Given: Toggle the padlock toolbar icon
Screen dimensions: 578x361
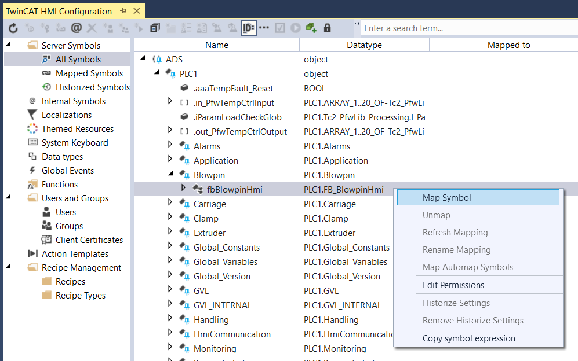Looking at the screenshot, I should [x=328, y=28].
